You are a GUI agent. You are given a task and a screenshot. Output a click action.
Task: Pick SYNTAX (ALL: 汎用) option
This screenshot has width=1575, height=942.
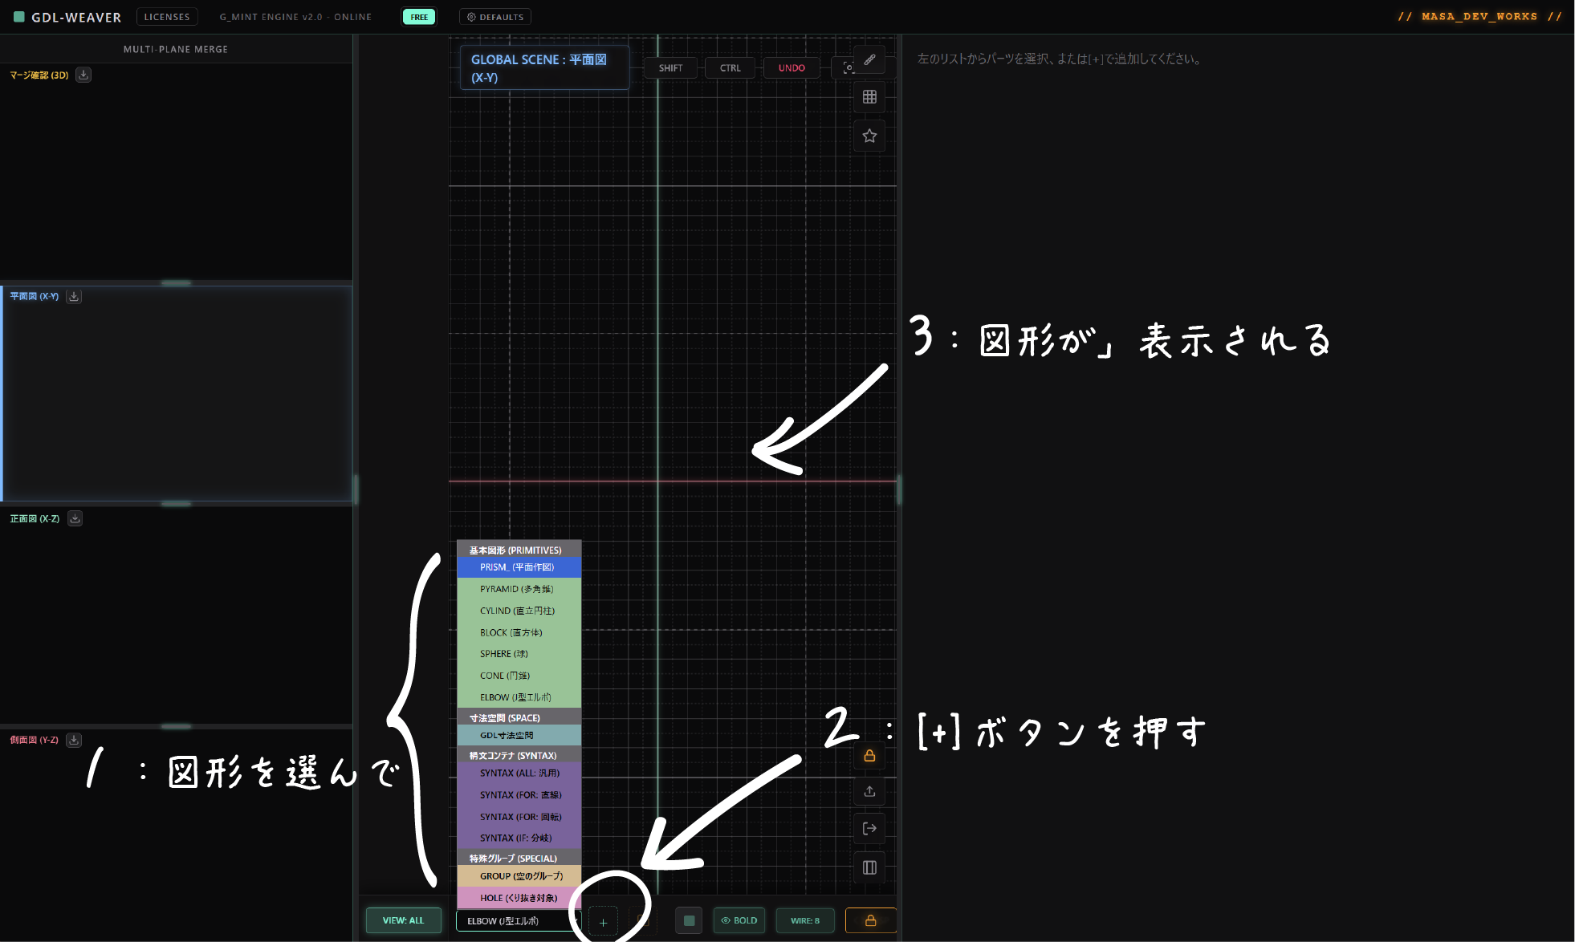pos(519,773)
